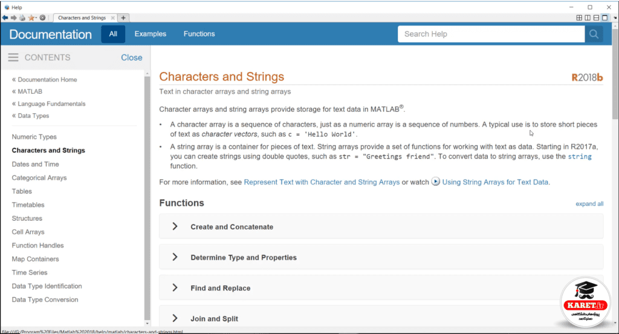Click the dock/undock arrow icon
This screenshot has height=334, width=619.
615,18
